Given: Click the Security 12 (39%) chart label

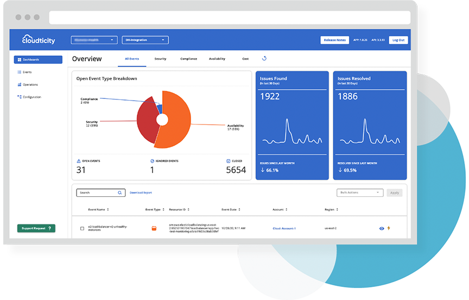Looking at the screenshot, I should (x=92, y=124).
